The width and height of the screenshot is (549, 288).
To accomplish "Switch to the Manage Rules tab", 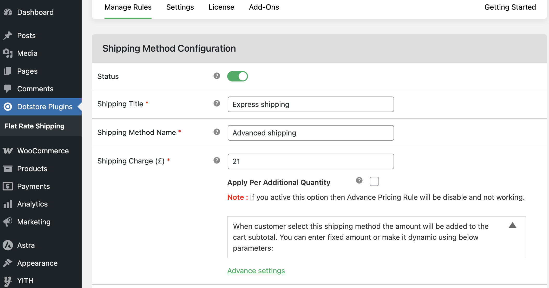I will (x=128, y=7).
